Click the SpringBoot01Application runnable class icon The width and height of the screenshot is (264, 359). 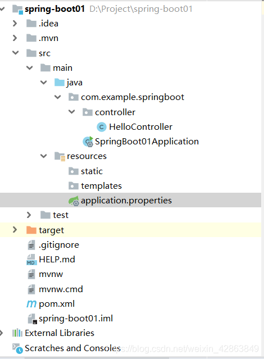(88, 142)
